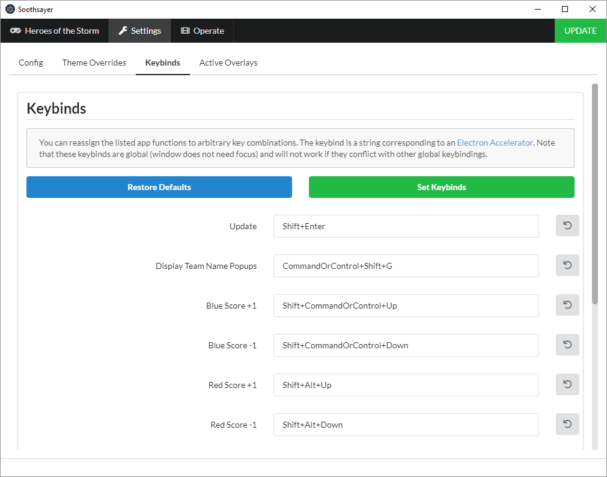Image resolution: width=607 pixels, height=477 pixels.
Task: Focus the Blue Score +1 input field
Action: click(x=406, y=306)
